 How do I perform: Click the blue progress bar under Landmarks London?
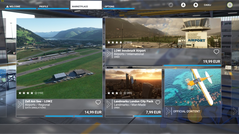(x=148, y=116)
